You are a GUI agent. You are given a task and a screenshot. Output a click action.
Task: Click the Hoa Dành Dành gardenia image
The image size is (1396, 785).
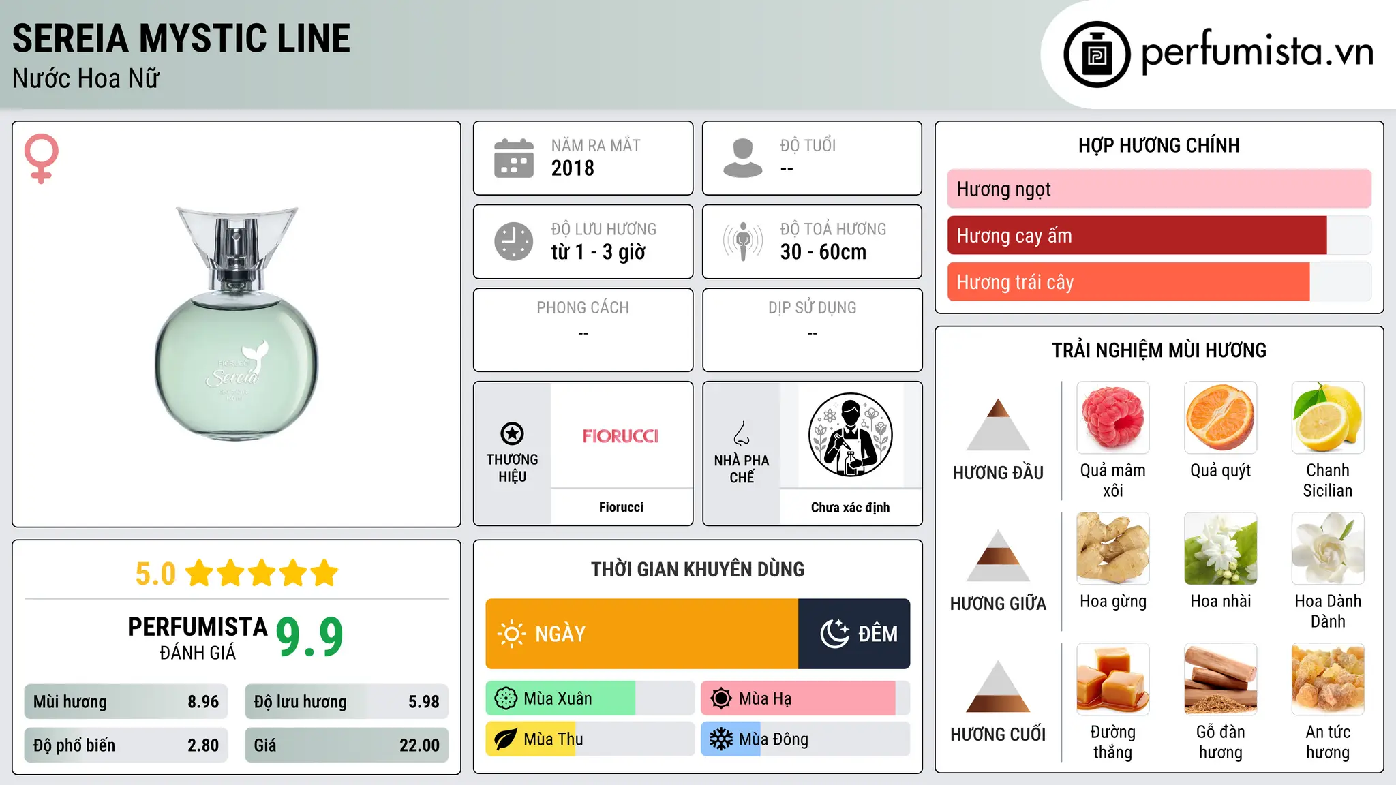click(1328, 549)
